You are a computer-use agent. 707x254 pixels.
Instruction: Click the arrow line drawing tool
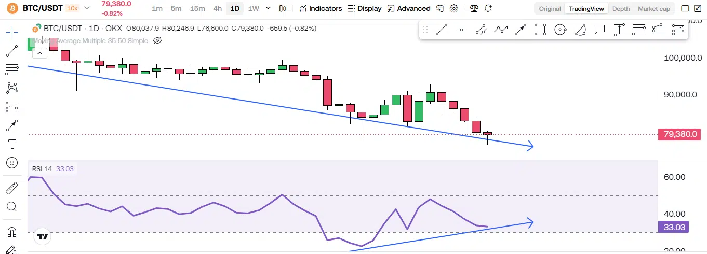(521, 30)
